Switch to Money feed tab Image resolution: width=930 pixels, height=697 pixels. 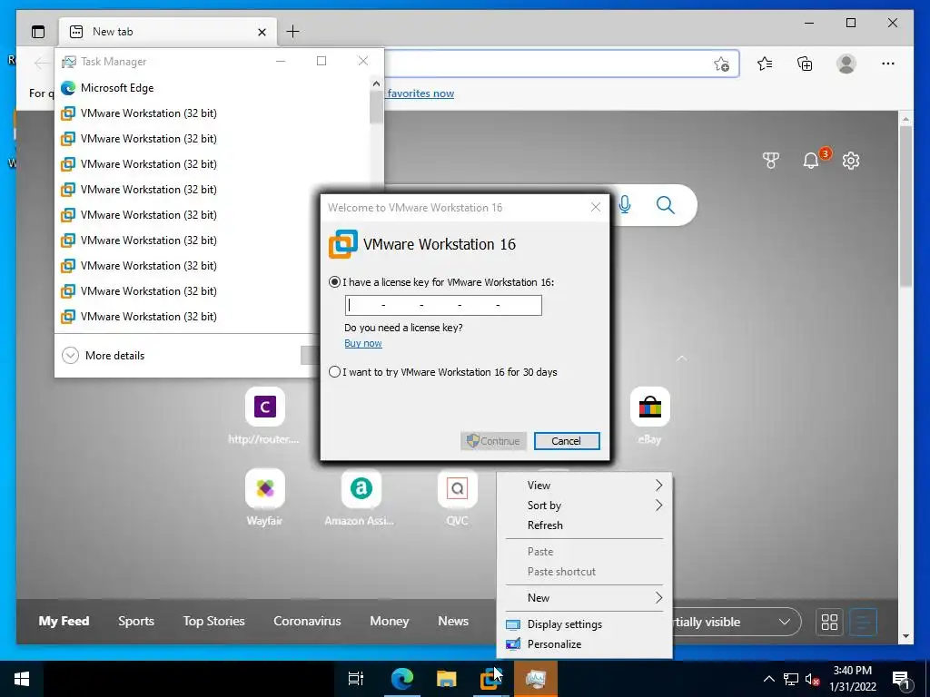pyautogui.click(x=389, y=621)
